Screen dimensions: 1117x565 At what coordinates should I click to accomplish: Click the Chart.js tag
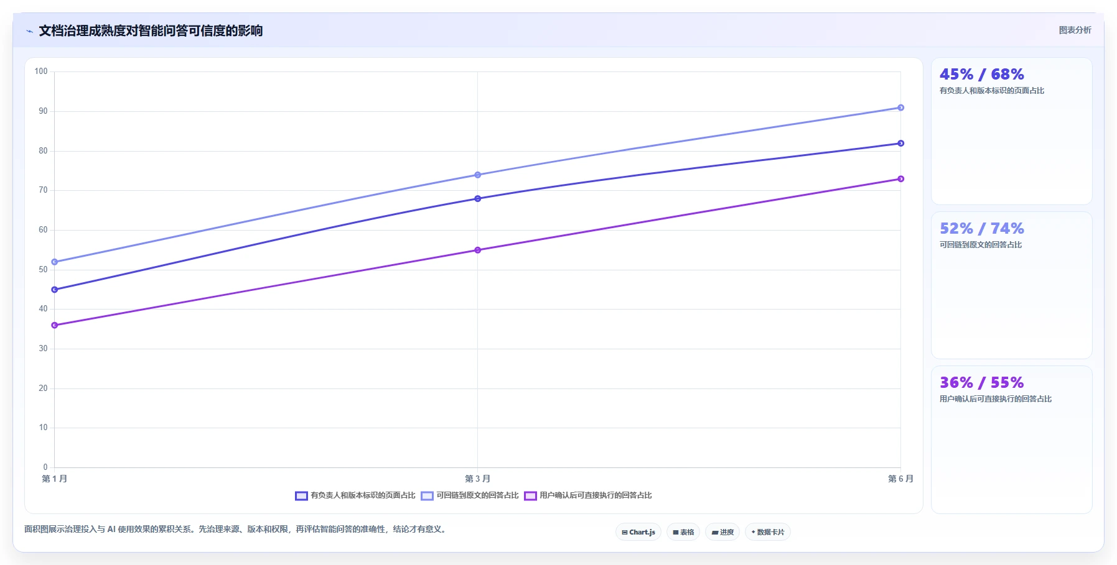[638, 532]
